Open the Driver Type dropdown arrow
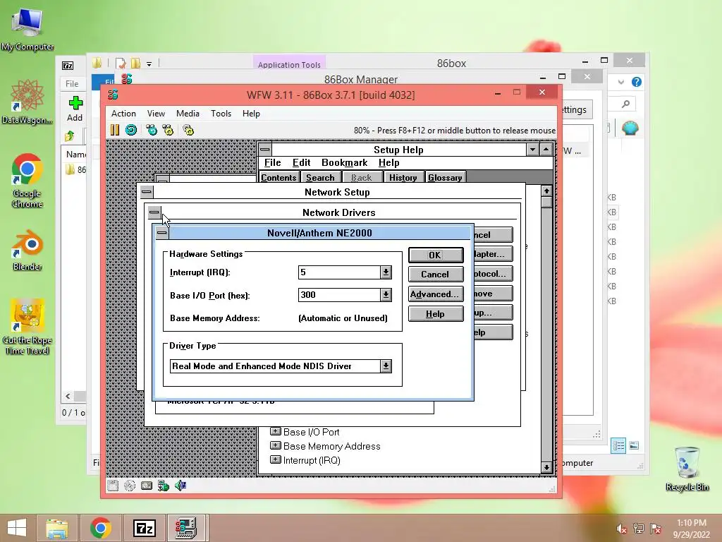This screenshot has width=722, height=542. click(x=386, y=366)
